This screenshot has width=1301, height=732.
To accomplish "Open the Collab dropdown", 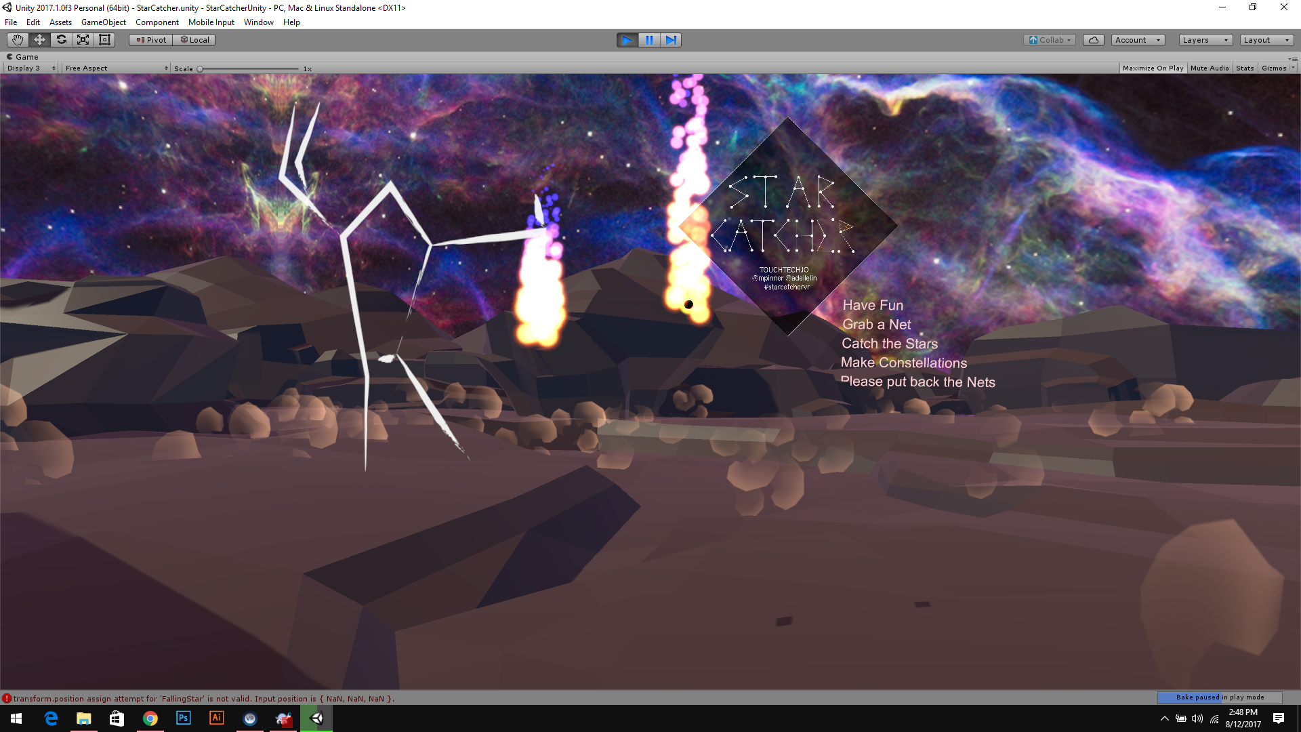I will (1050, 40).
